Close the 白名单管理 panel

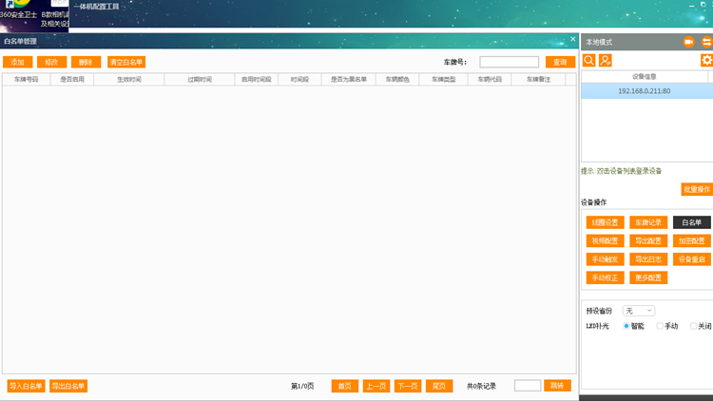(x=573, y=39)
